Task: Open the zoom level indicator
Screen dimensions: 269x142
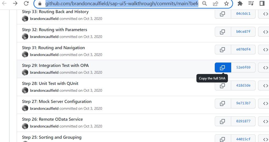Action: coord(205,4)
